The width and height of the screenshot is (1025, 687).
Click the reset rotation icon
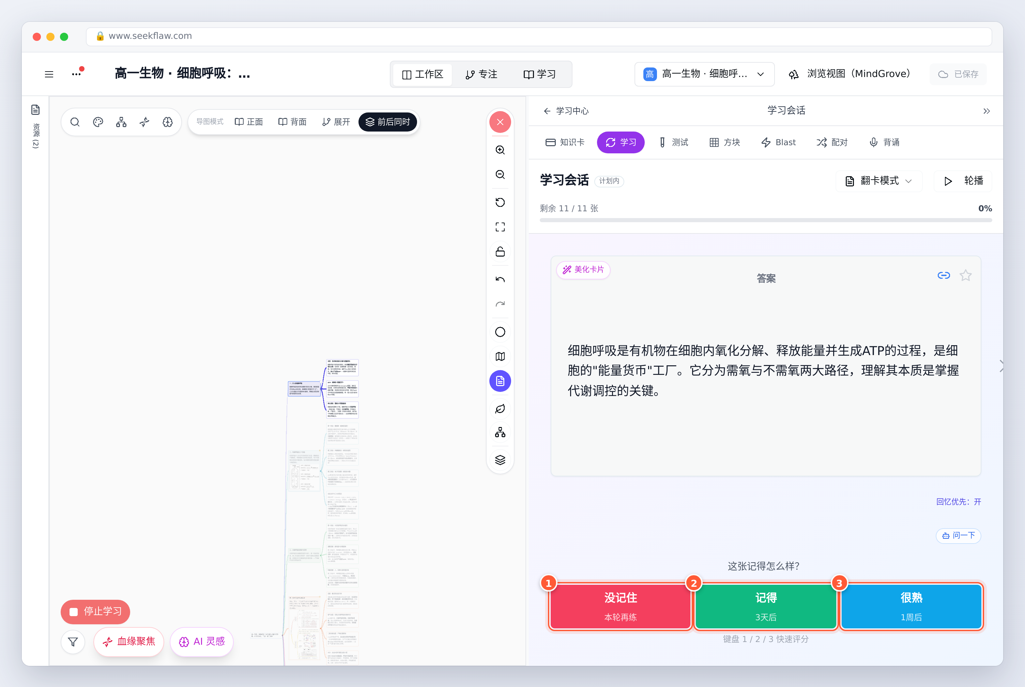coord(500,202)
